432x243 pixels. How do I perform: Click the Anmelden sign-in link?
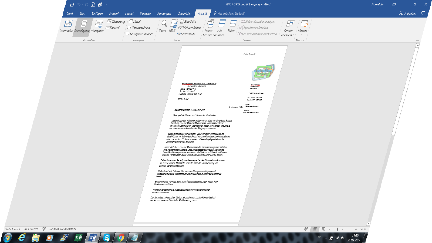pos(378,4)
